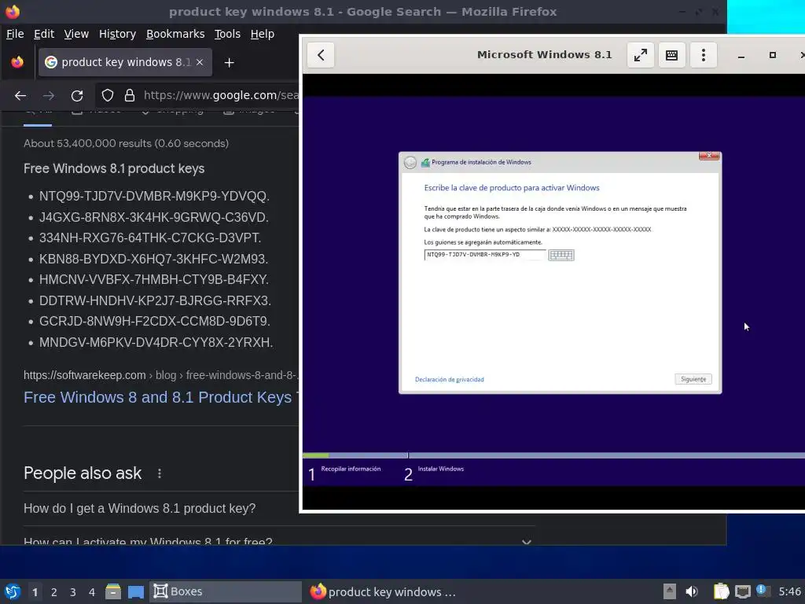
Task: Open the file manager icon in the taskbar
Action: [x=113, y=591]
